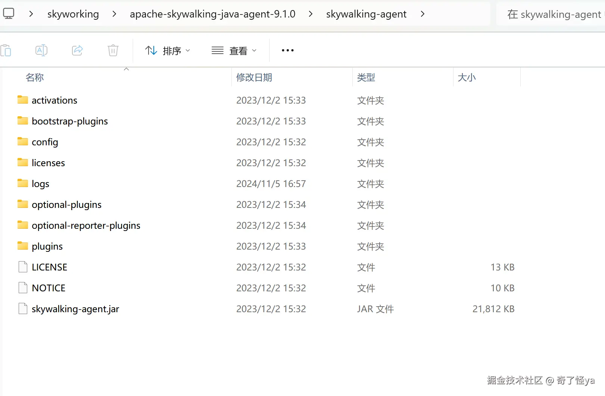Open the 排序 sort dropdown
The height and width of the screenshot is (396, 605).
[x=168, y=50]
